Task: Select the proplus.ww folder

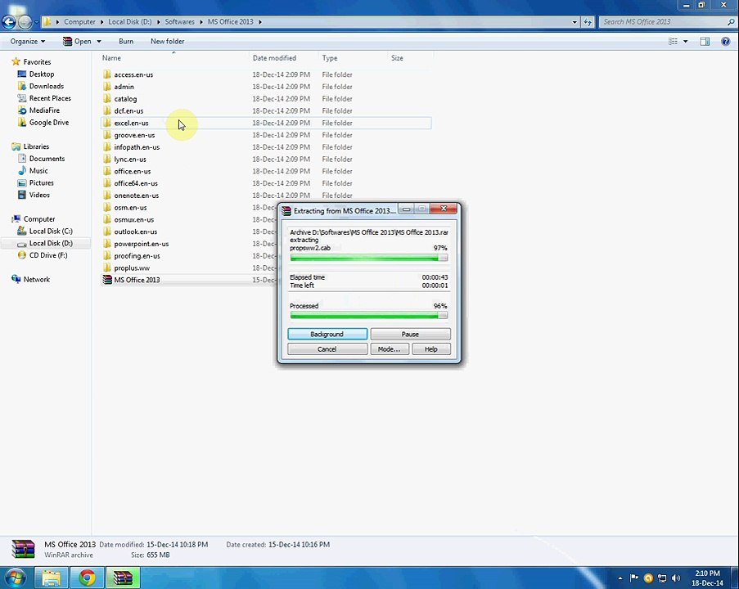Action: pos(132,268)
